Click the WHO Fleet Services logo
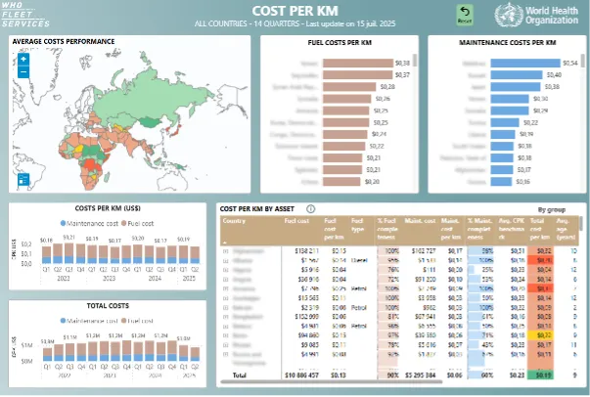 [x=24, y=15]
